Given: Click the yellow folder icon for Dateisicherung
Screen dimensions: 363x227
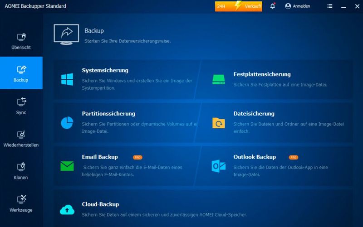Looking at the screenshot, I should coord(219,123).
